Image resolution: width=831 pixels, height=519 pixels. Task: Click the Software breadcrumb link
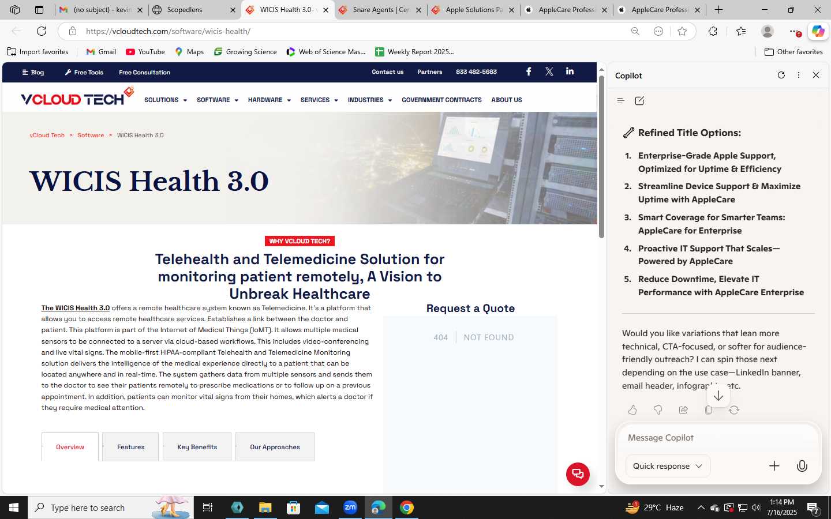pyautogui.click(x=91, y=135)
